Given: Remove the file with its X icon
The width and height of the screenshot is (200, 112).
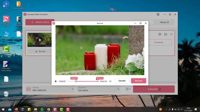Looking at the screenshot, I should point(171,34).
